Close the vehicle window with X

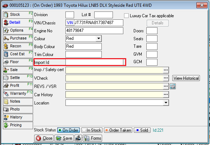pos(202,5)
